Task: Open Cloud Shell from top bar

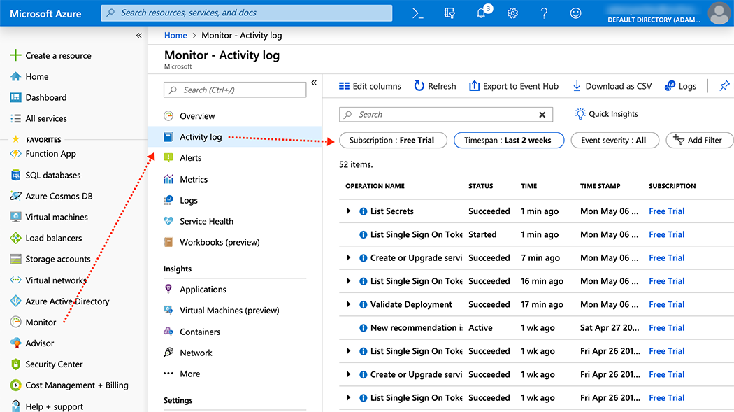Action: point(417,13)
